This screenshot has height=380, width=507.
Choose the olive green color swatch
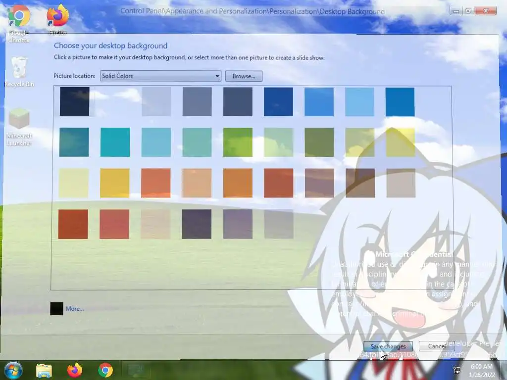coord(319,142)
